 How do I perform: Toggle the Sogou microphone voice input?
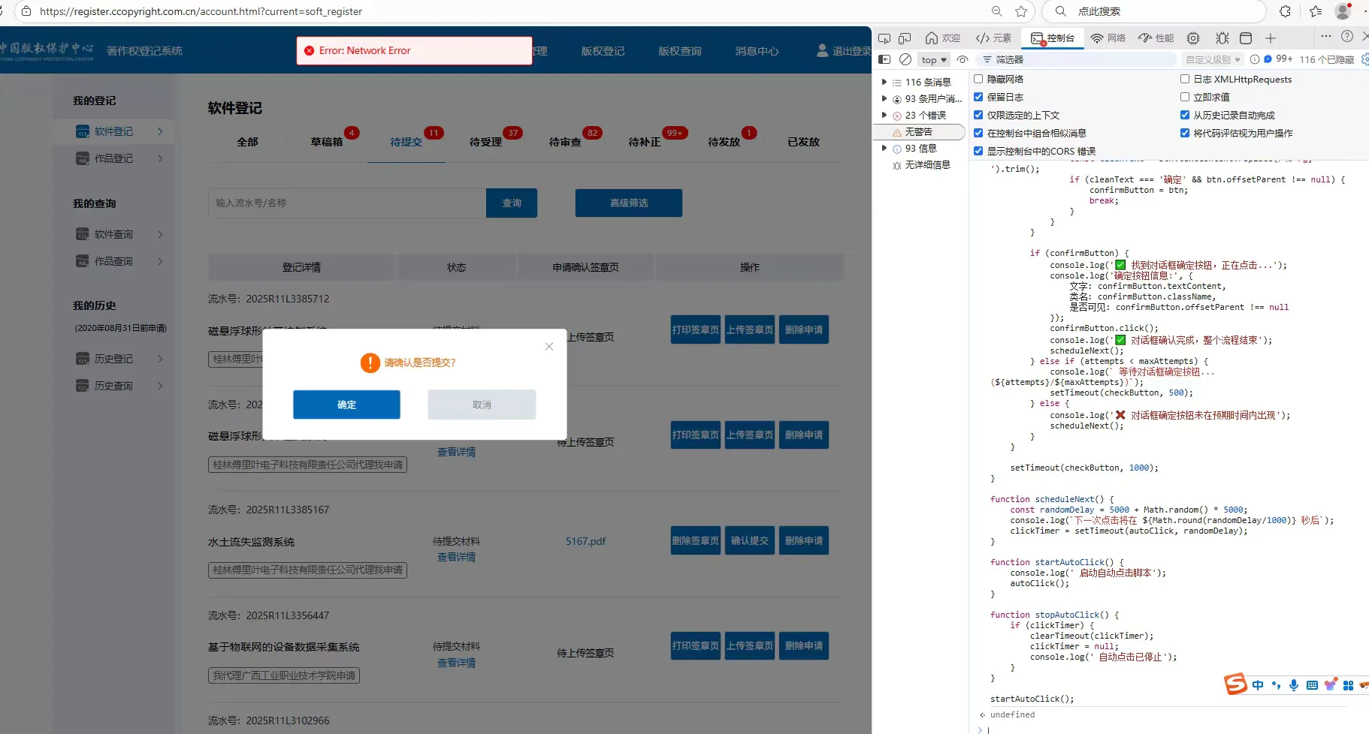(1294, 685)
